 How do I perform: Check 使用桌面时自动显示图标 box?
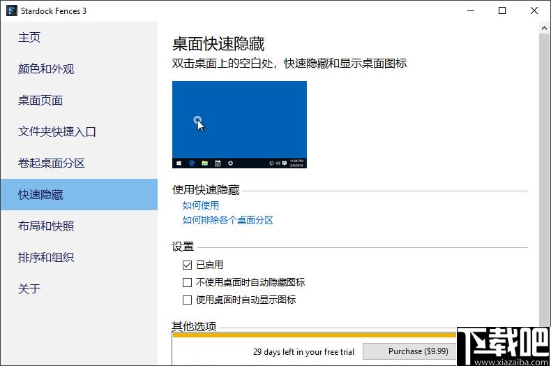(x=187, y=300)
